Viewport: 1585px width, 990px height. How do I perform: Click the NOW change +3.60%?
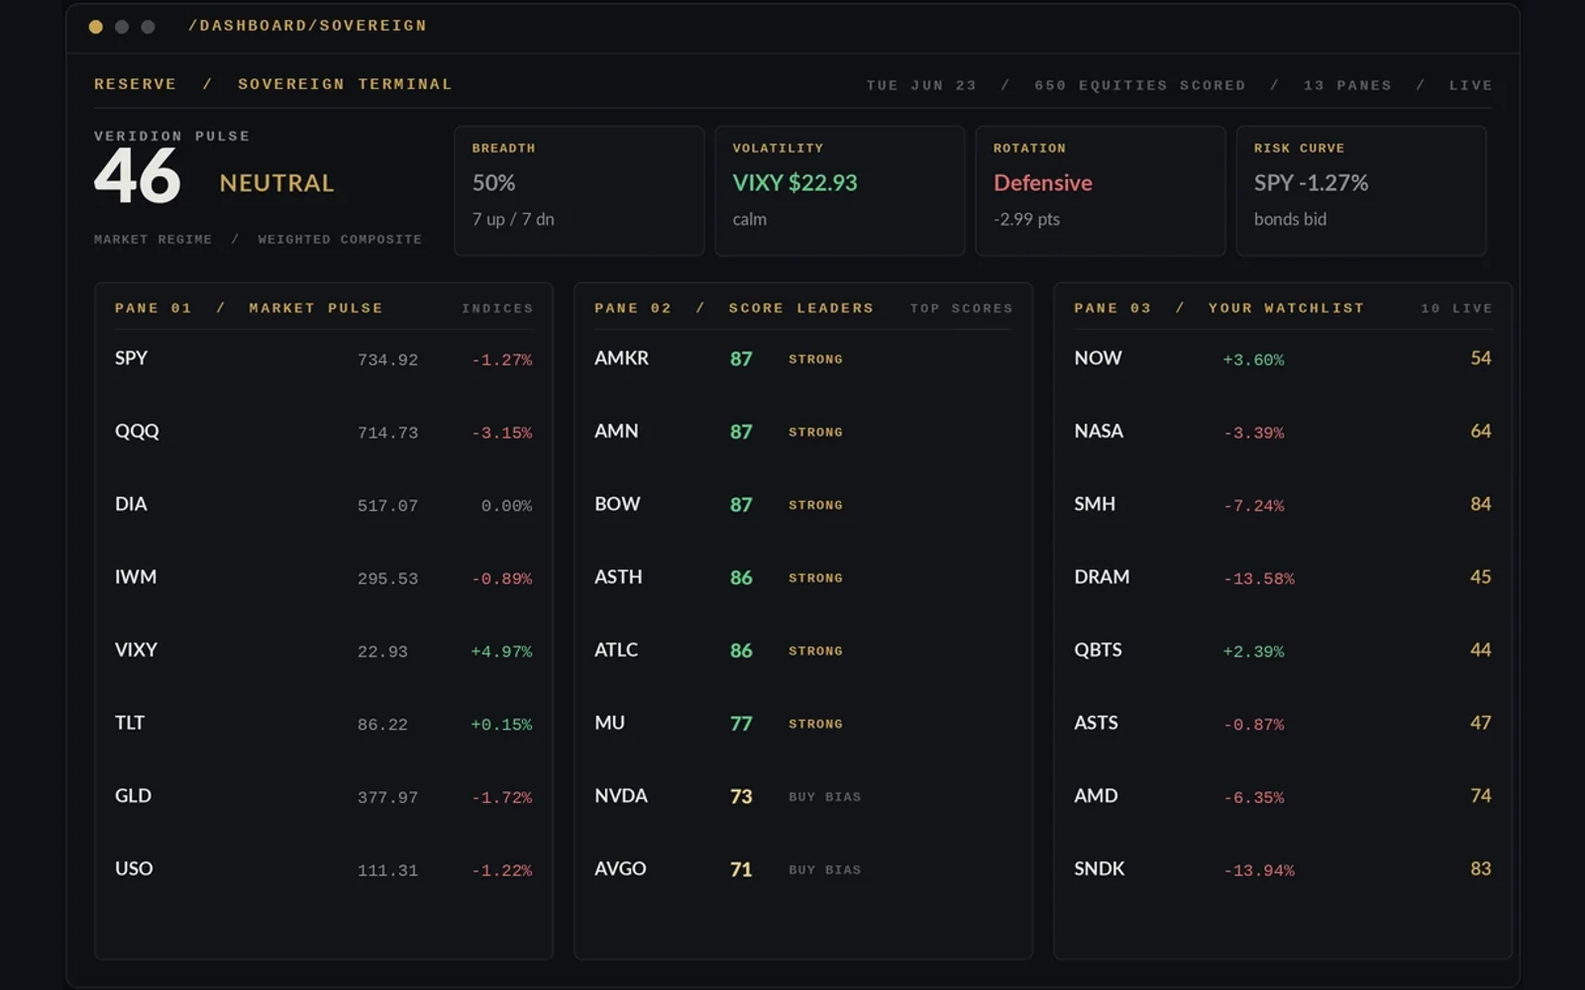coord(1253,359)
